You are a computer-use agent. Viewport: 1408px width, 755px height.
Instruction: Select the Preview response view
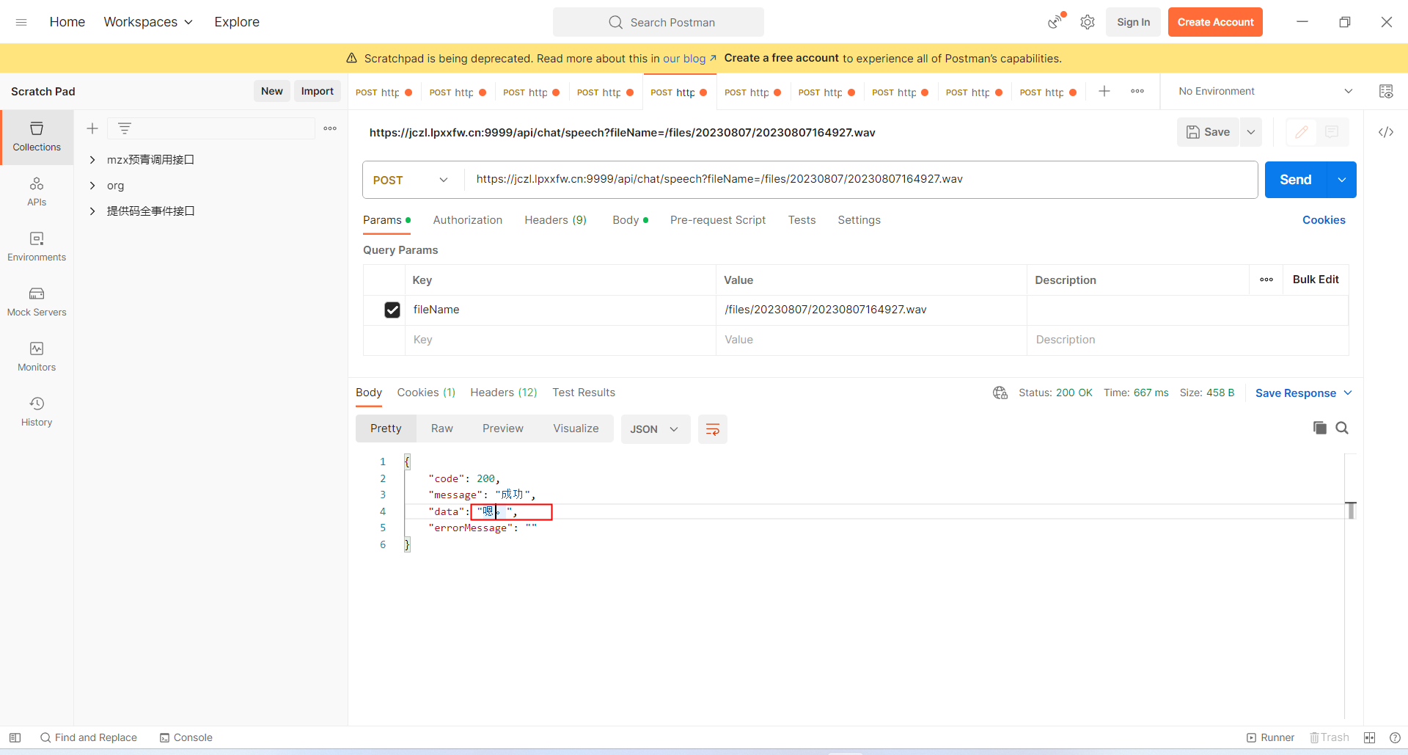point(503,428)
